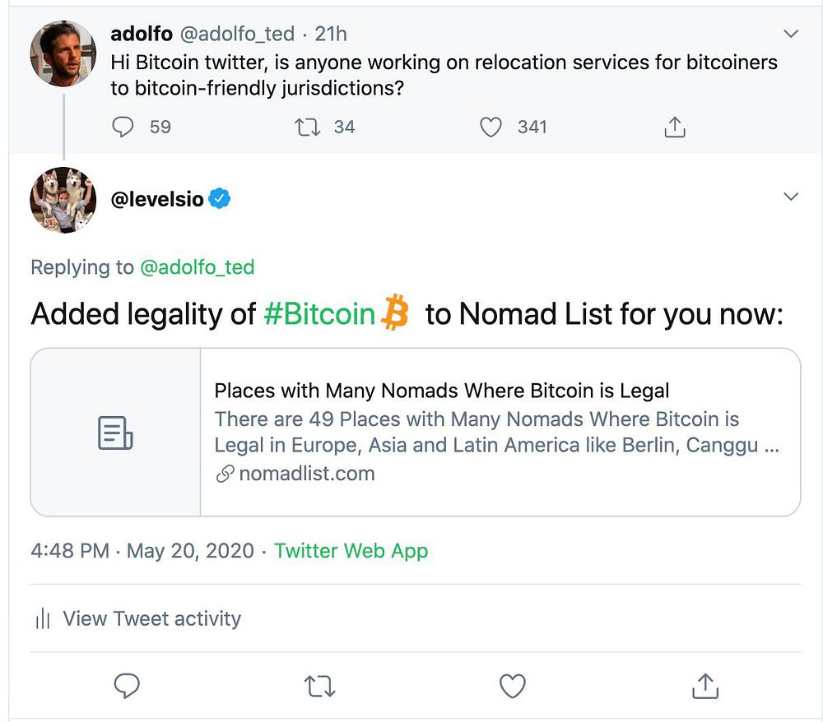Click the tweet timestamp 4:48 PM May 20, 2020
823x722 pixels.
click(142, 550)
